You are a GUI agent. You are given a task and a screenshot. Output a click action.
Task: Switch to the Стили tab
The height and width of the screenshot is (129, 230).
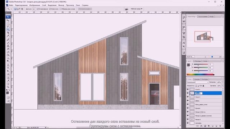[x=205, y=61]
